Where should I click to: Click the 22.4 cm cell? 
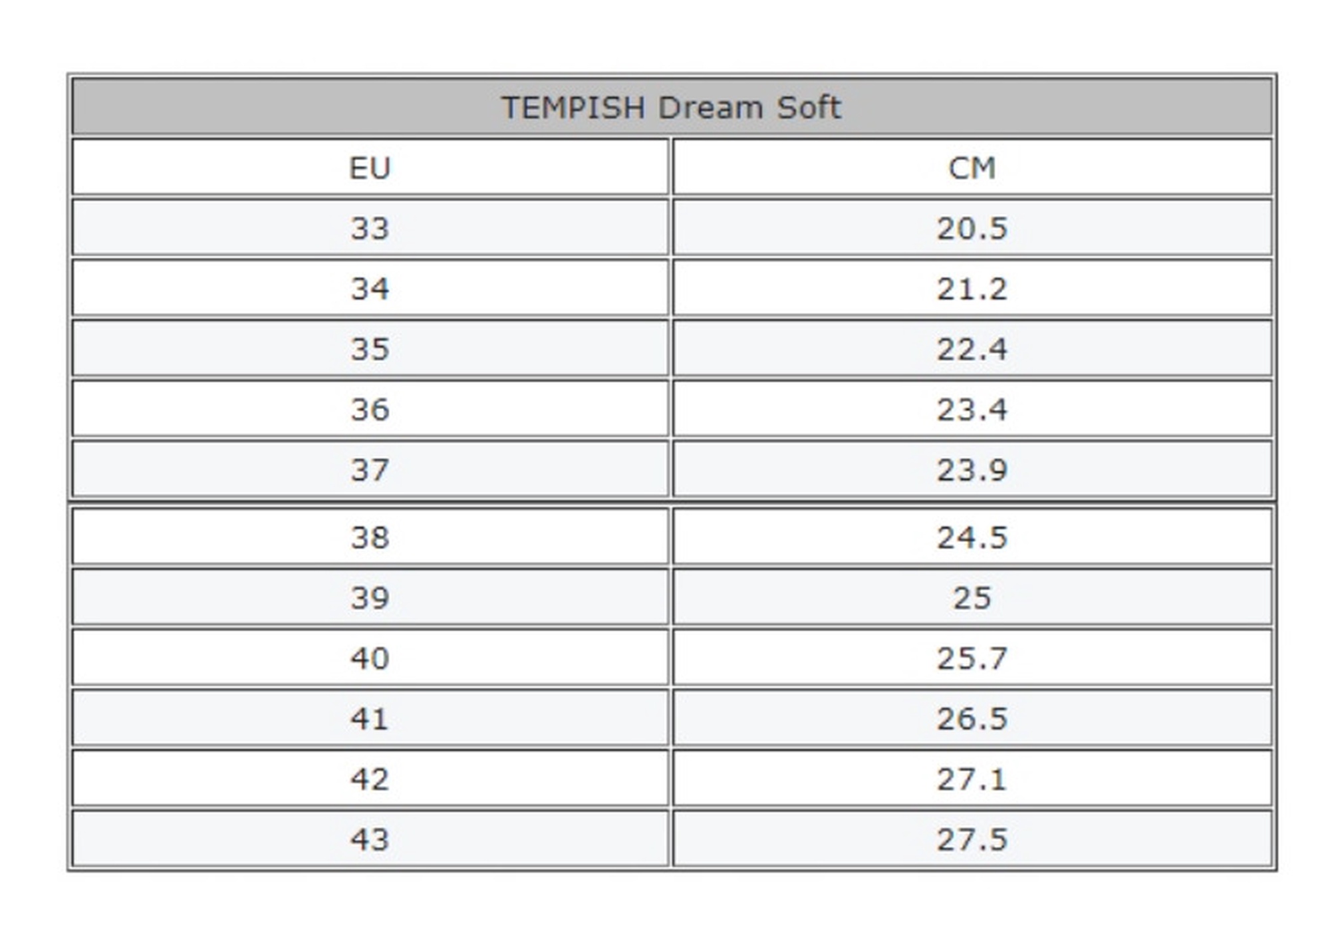972,349
